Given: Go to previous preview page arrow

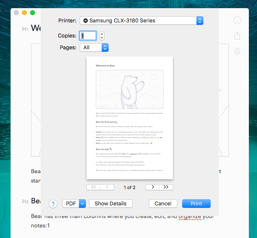Looking at the screenshot, I should [107, 187].
